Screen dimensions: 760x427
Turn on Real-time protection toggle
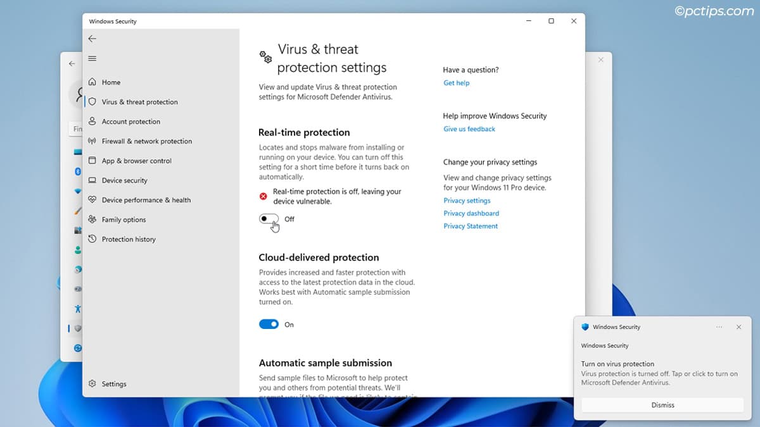tap(269, 219)
